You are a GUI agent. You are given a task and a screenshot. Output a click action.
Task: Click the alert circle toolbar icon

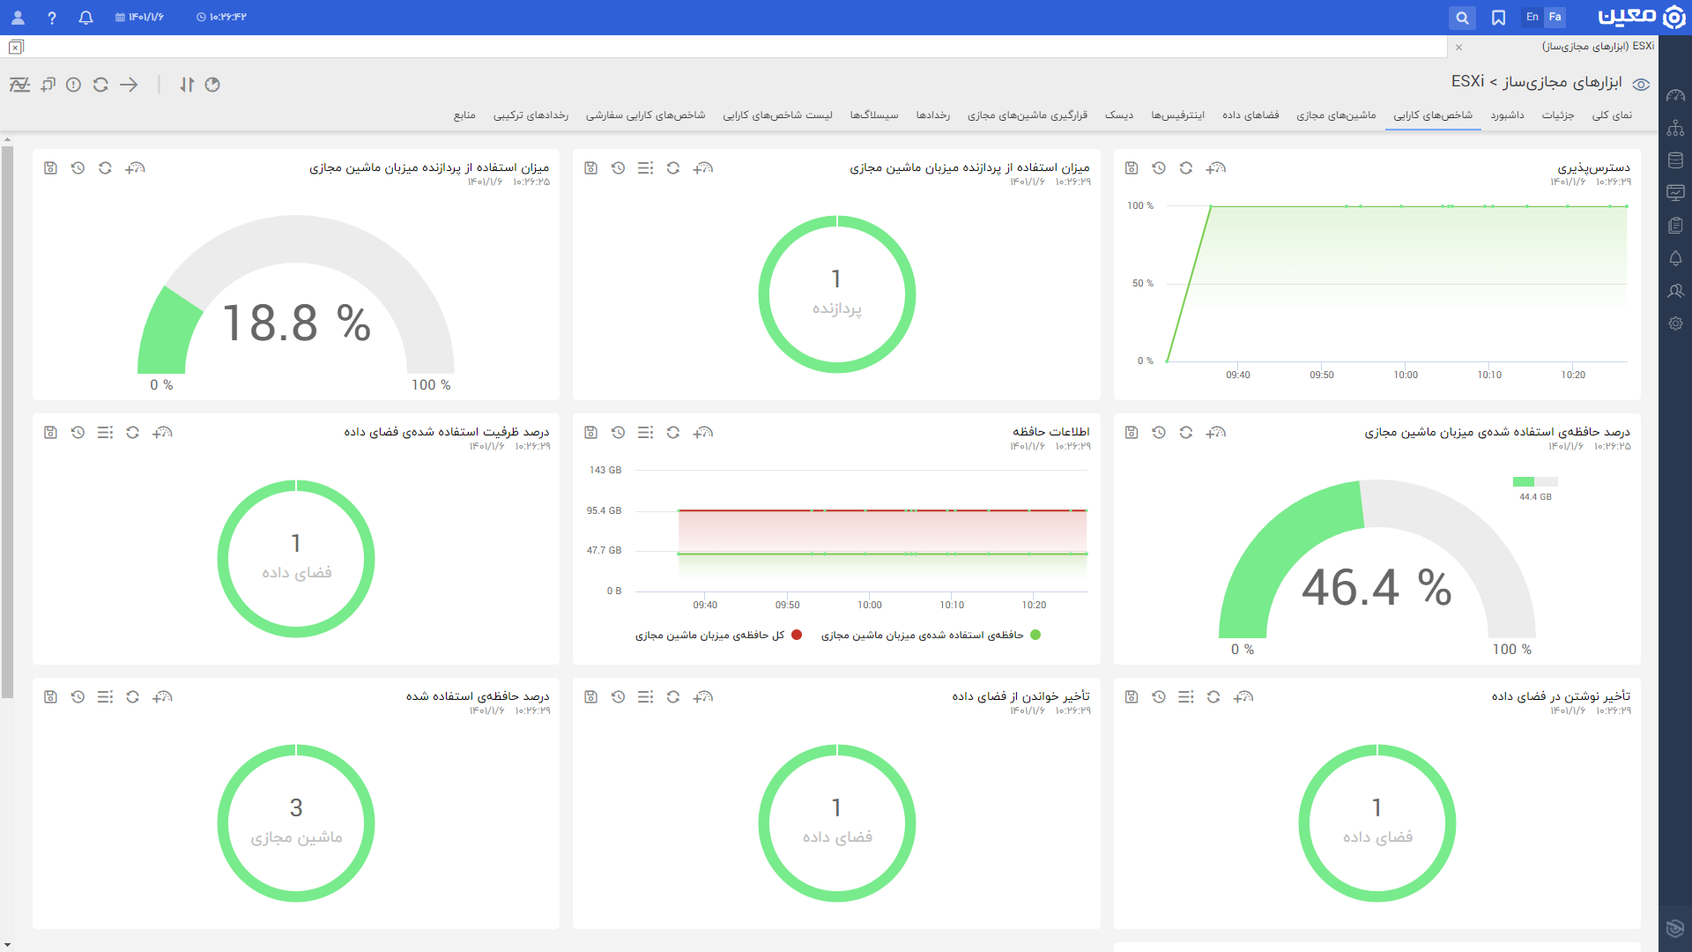tap(73, 85)
